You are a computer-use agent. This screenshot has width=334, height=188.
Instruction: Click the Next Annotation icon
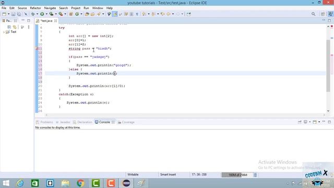click(x=144, y=14)
